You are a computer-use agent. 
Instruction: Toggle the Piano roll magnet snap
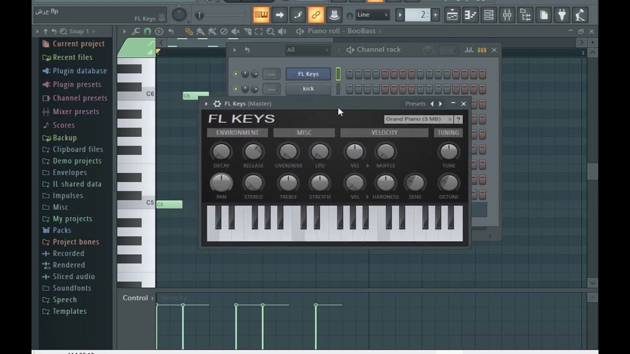(x=147, y=31)
